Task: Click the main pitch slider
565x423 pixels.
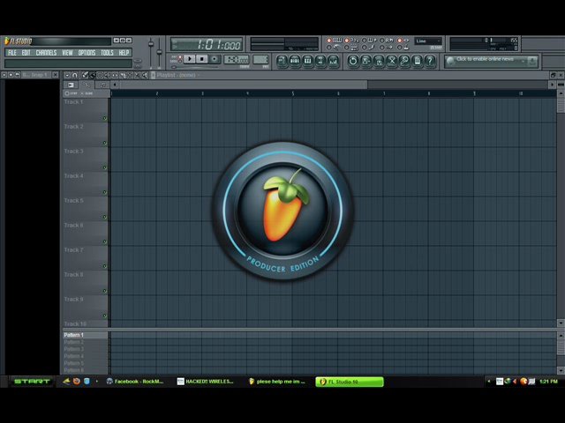Action: pyautogui.click(x=159, y=52)
